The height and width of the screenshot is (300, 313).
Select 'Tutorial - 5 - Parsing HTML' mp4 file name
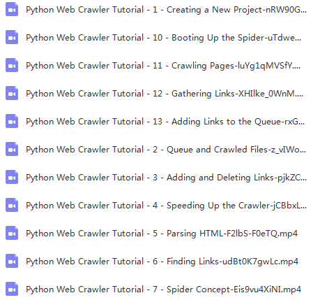click(162, 234)
